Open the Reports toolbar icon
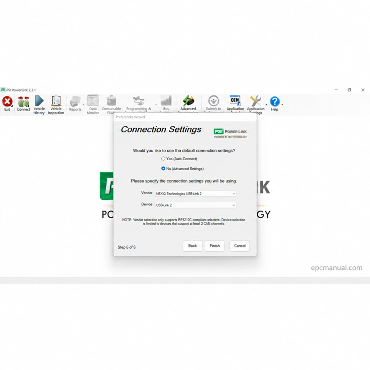 click(x=75, y=102)
